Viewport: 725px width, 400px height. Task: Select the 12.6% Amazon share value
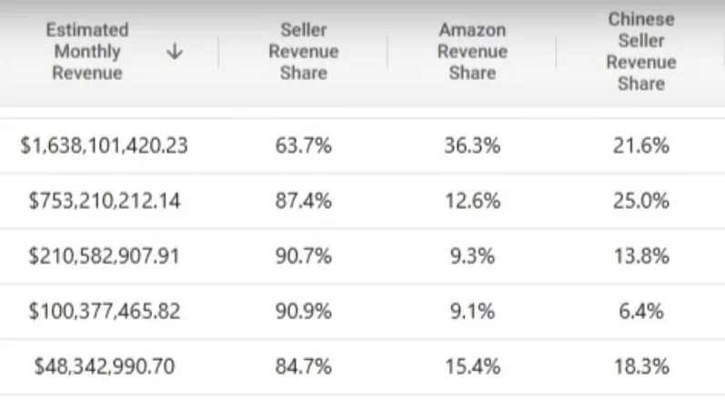coord(472,201)
